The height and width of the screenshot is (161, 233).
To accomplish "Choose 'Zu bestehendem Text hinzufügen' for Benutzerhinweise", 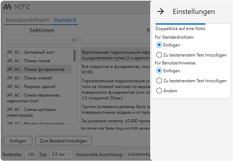I will click(x=159, y=81).
